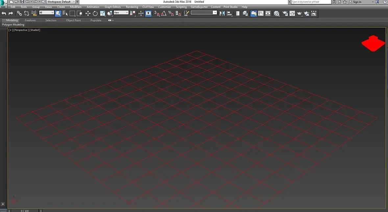
Task: Open Render Setup teapot icon
Action: [x=285, y=13]
